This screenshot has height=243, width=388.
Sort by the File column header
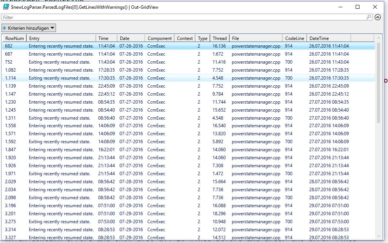pos(256,38)
